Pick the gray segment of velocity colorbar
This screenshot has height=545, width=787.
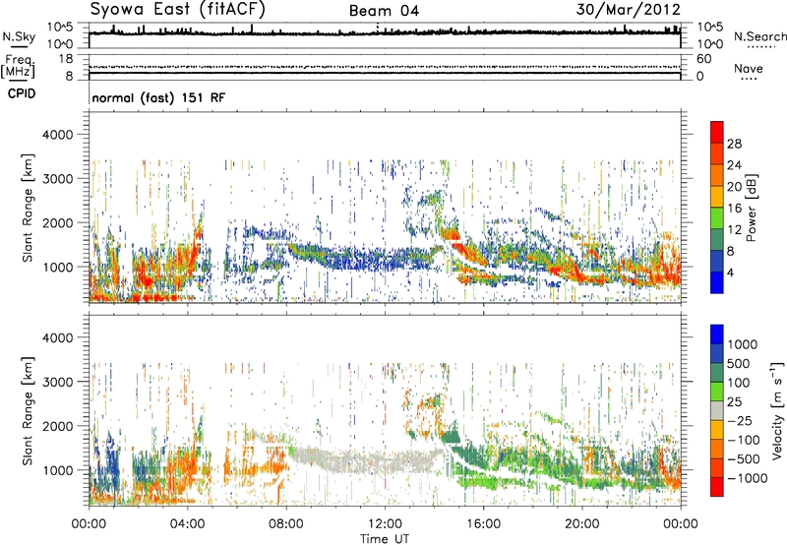click(x=717, y=411)
